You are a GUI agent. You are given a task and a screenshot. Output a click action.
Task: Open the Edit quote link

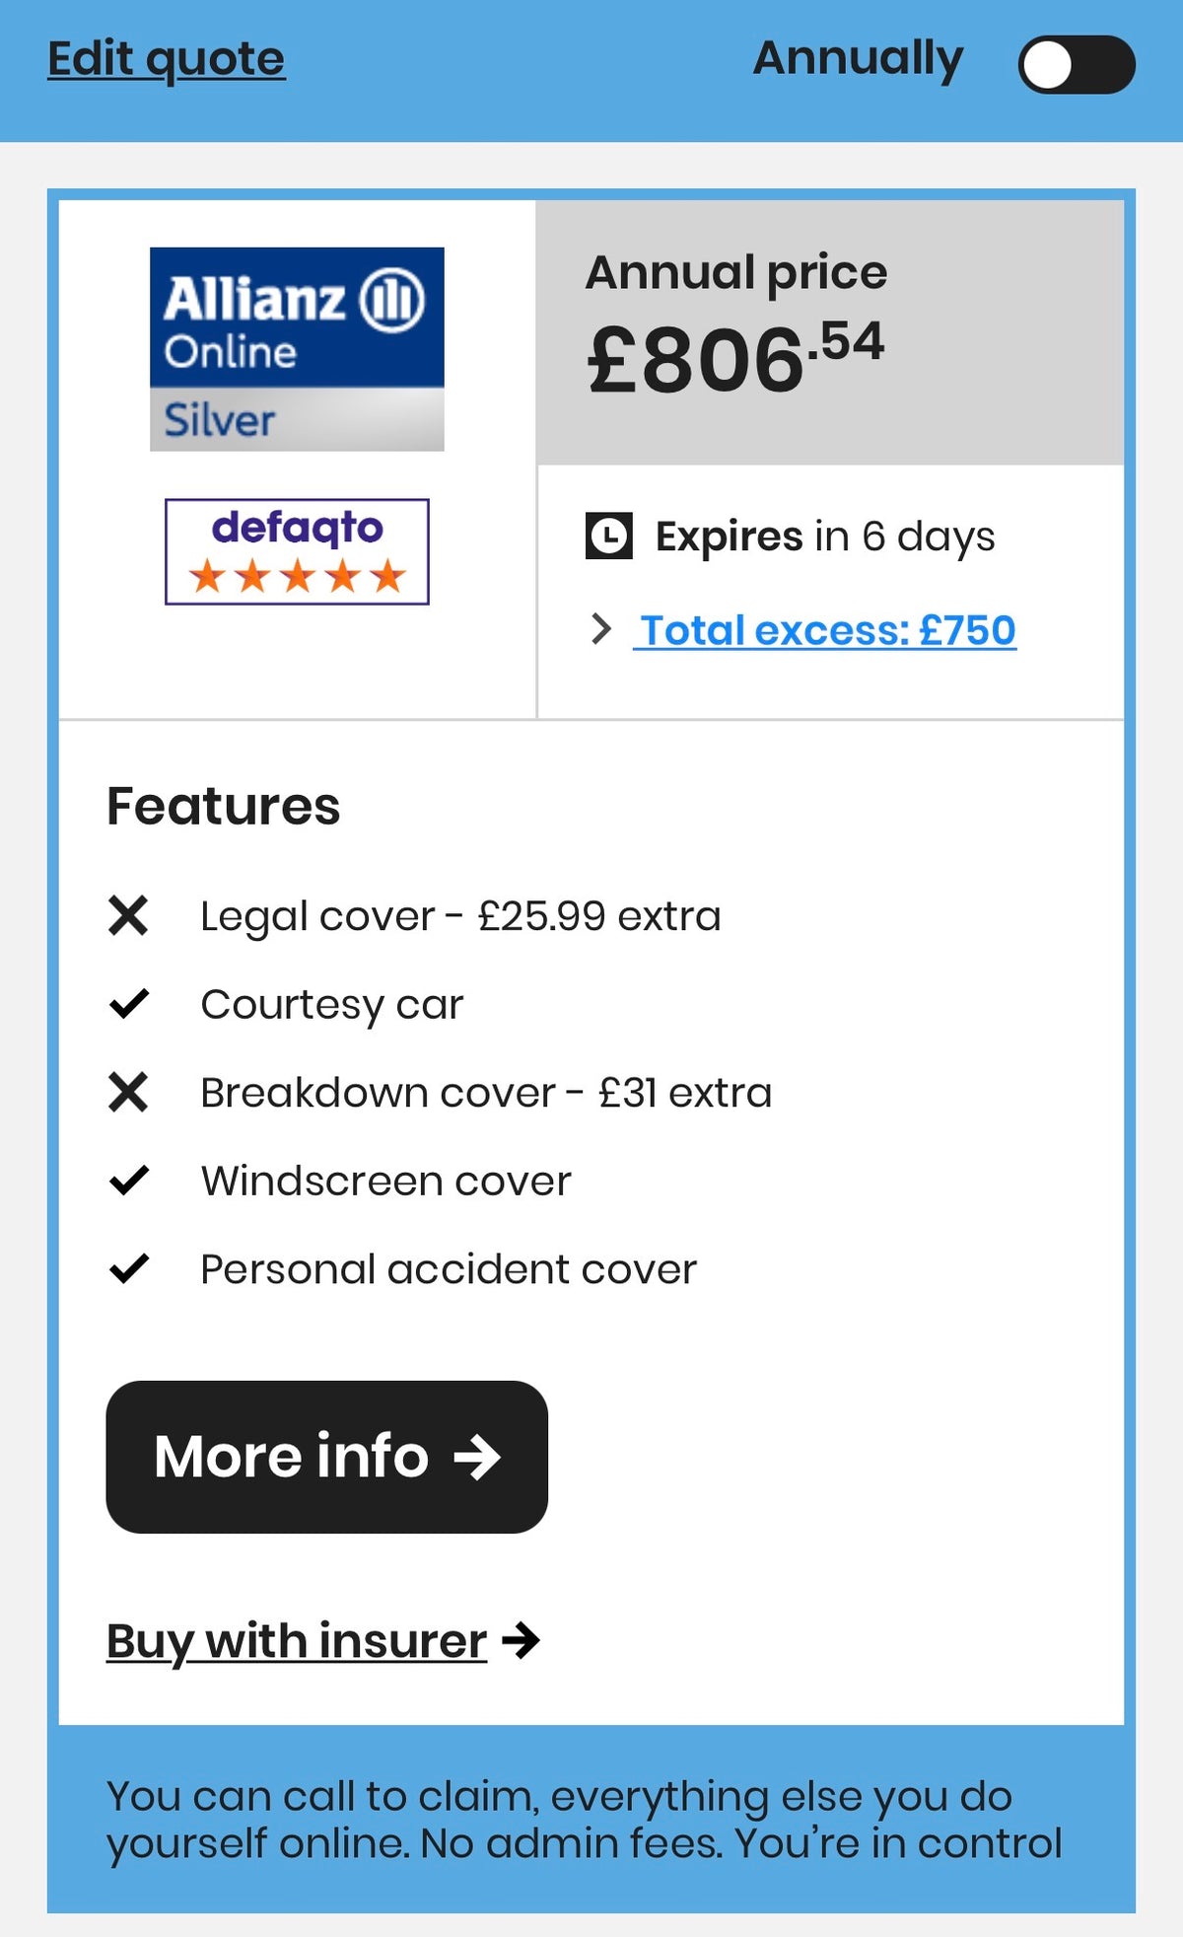pos(167,59)
